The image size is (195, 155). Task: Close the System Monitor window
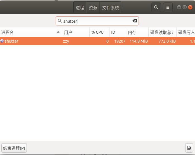[190, 7]
